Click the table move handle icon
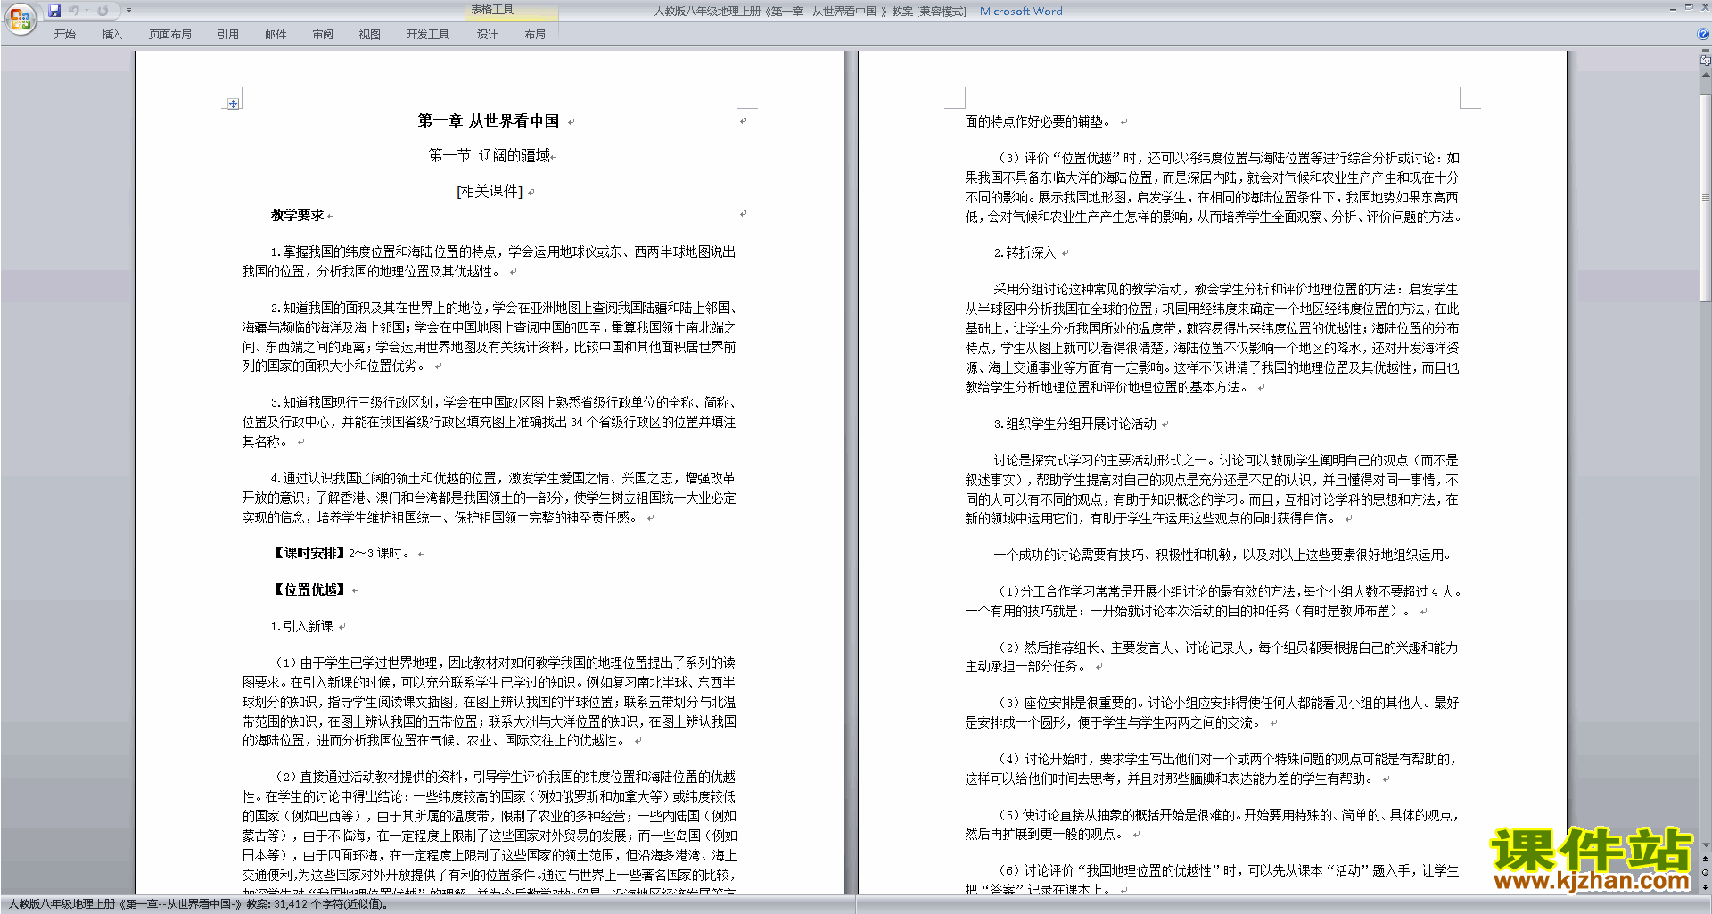Screen dimensions: 1712x914 coord(233,104)
